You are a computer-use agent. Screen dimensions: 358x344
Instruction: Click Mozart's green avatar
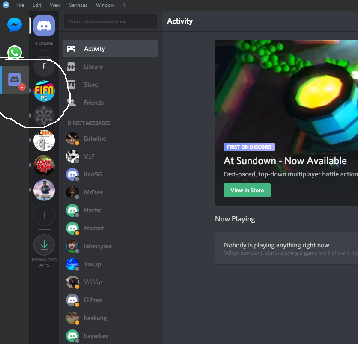(72, 228)
